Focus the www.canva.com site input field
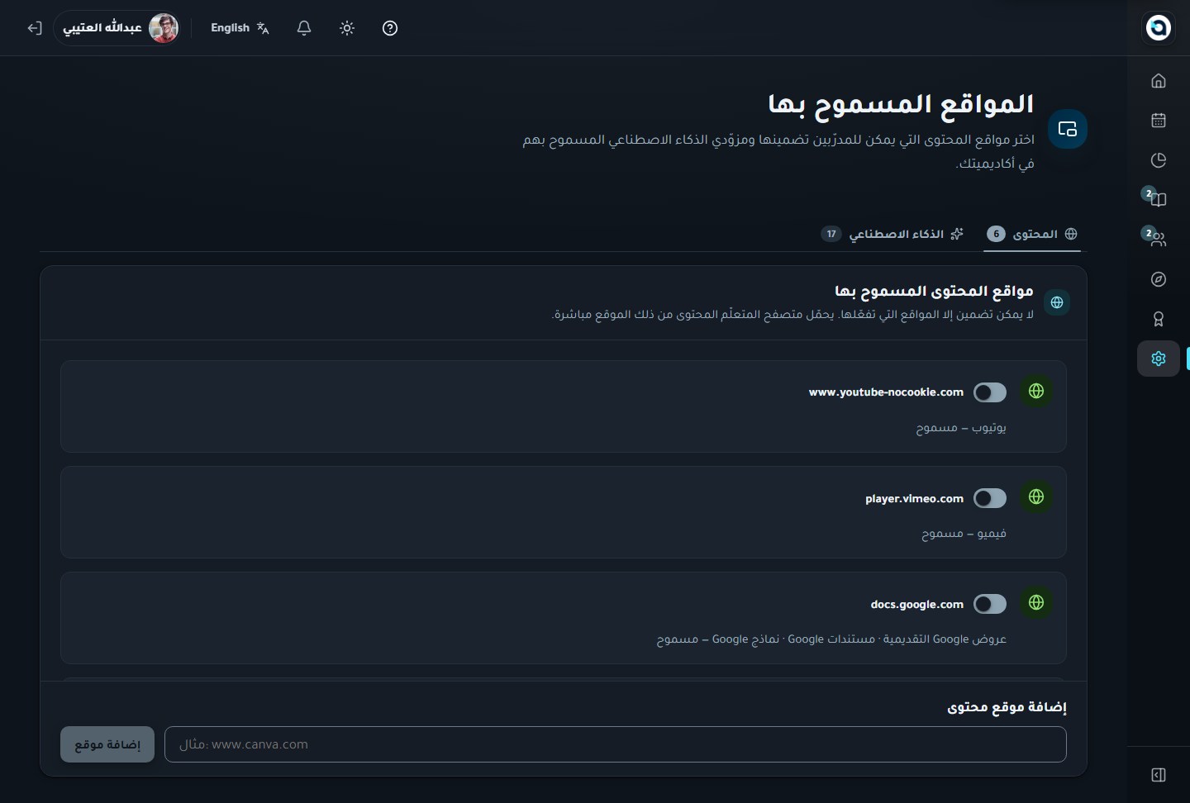The width and height of the screenshot is (1190, 803). tap(616, 744)
